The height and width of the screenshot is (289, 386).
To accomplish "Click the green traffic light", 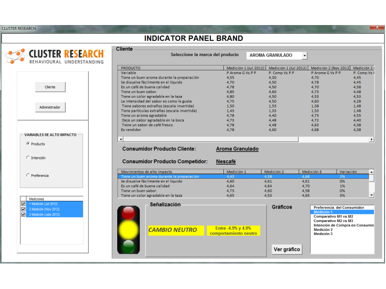I will point(128,246).
